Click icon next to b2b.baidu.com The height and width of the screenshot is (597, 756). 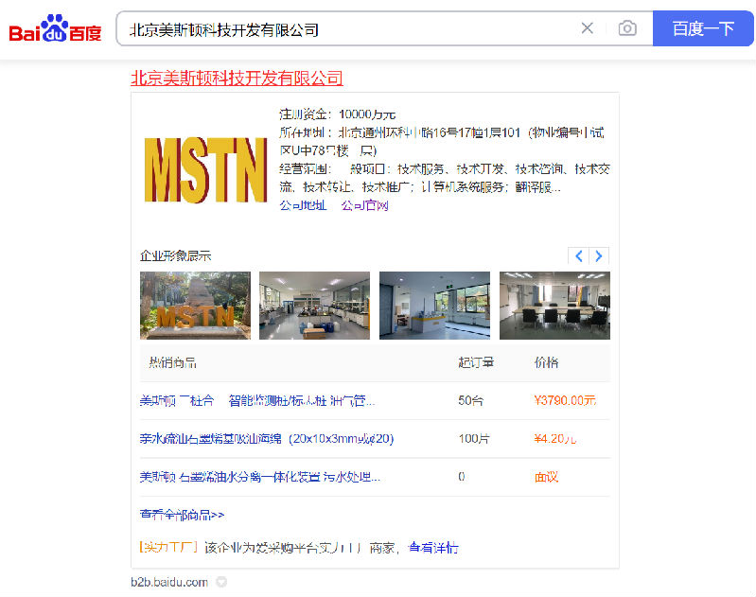point(221,582)
